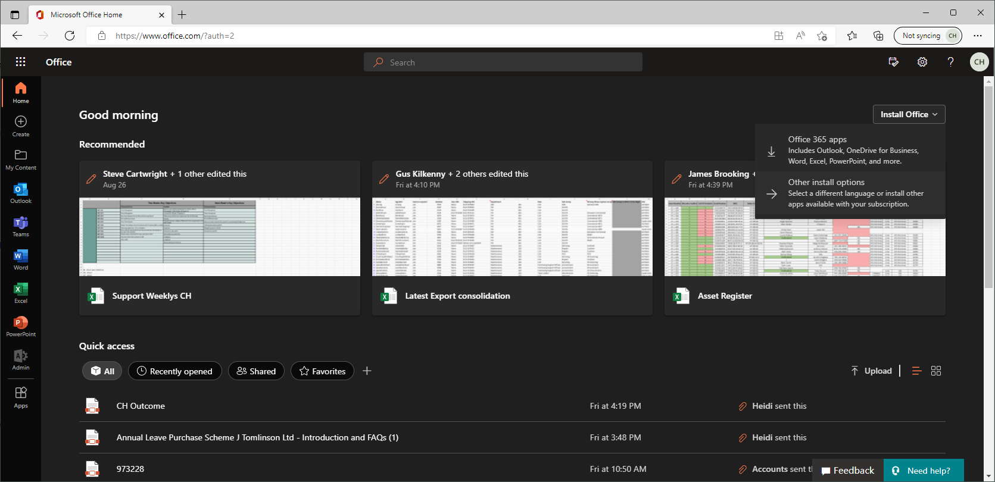The image size is (995, 482).
Task: Choose Other install options
Action: click(850, 193)
